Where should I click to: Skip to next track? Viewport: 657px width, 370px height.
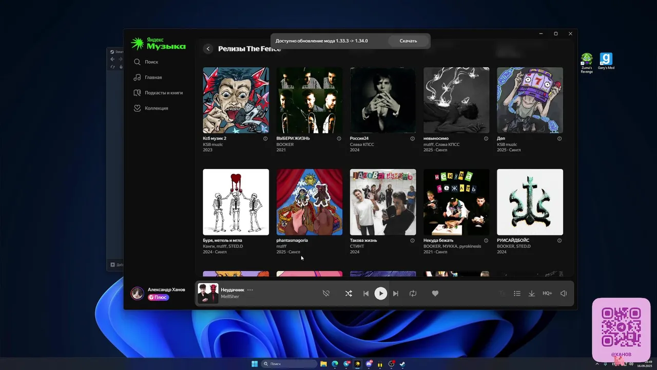click(x=395, y=293)
